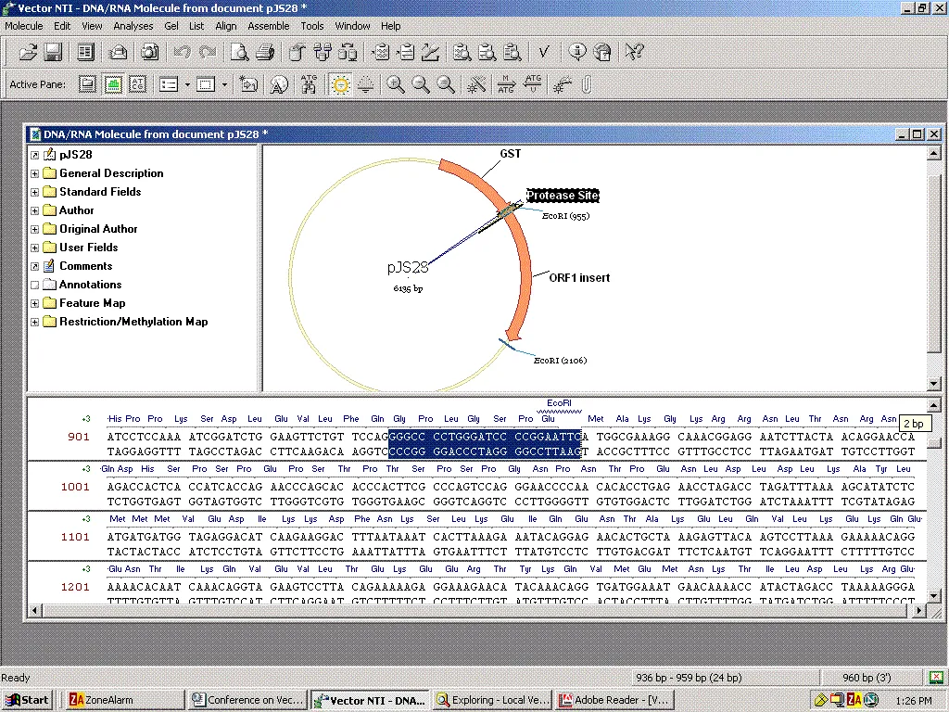Click the Zoom In magnifier icon
The height and width of the screenshot is (712, 949).
tap(396, 83)
